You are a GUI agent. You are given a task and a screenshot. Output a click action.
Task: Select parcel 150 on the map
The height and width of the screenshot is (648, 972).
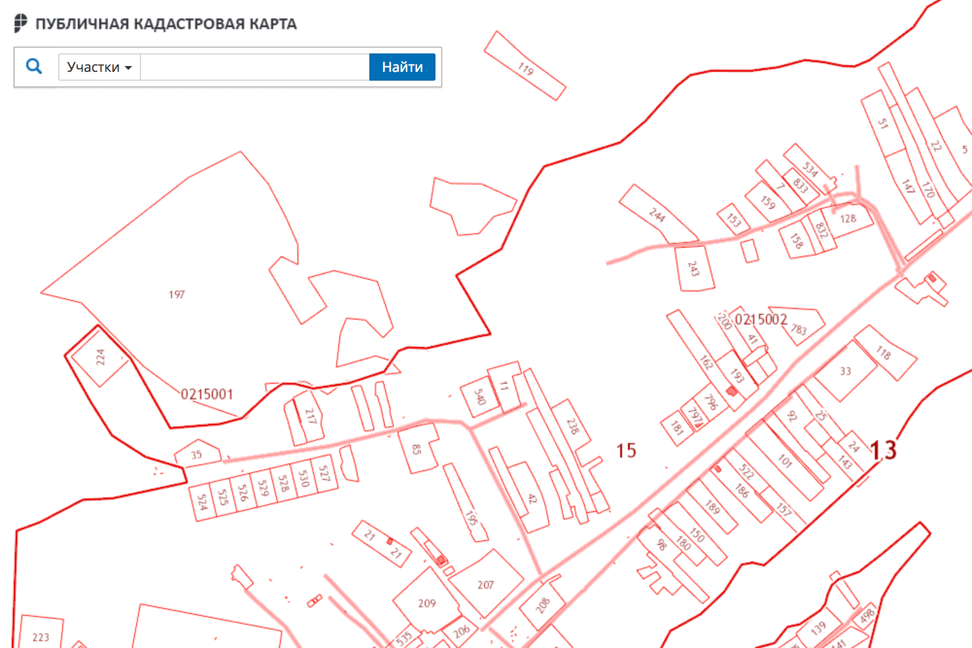pyautogui.click(x=697, y=535)
